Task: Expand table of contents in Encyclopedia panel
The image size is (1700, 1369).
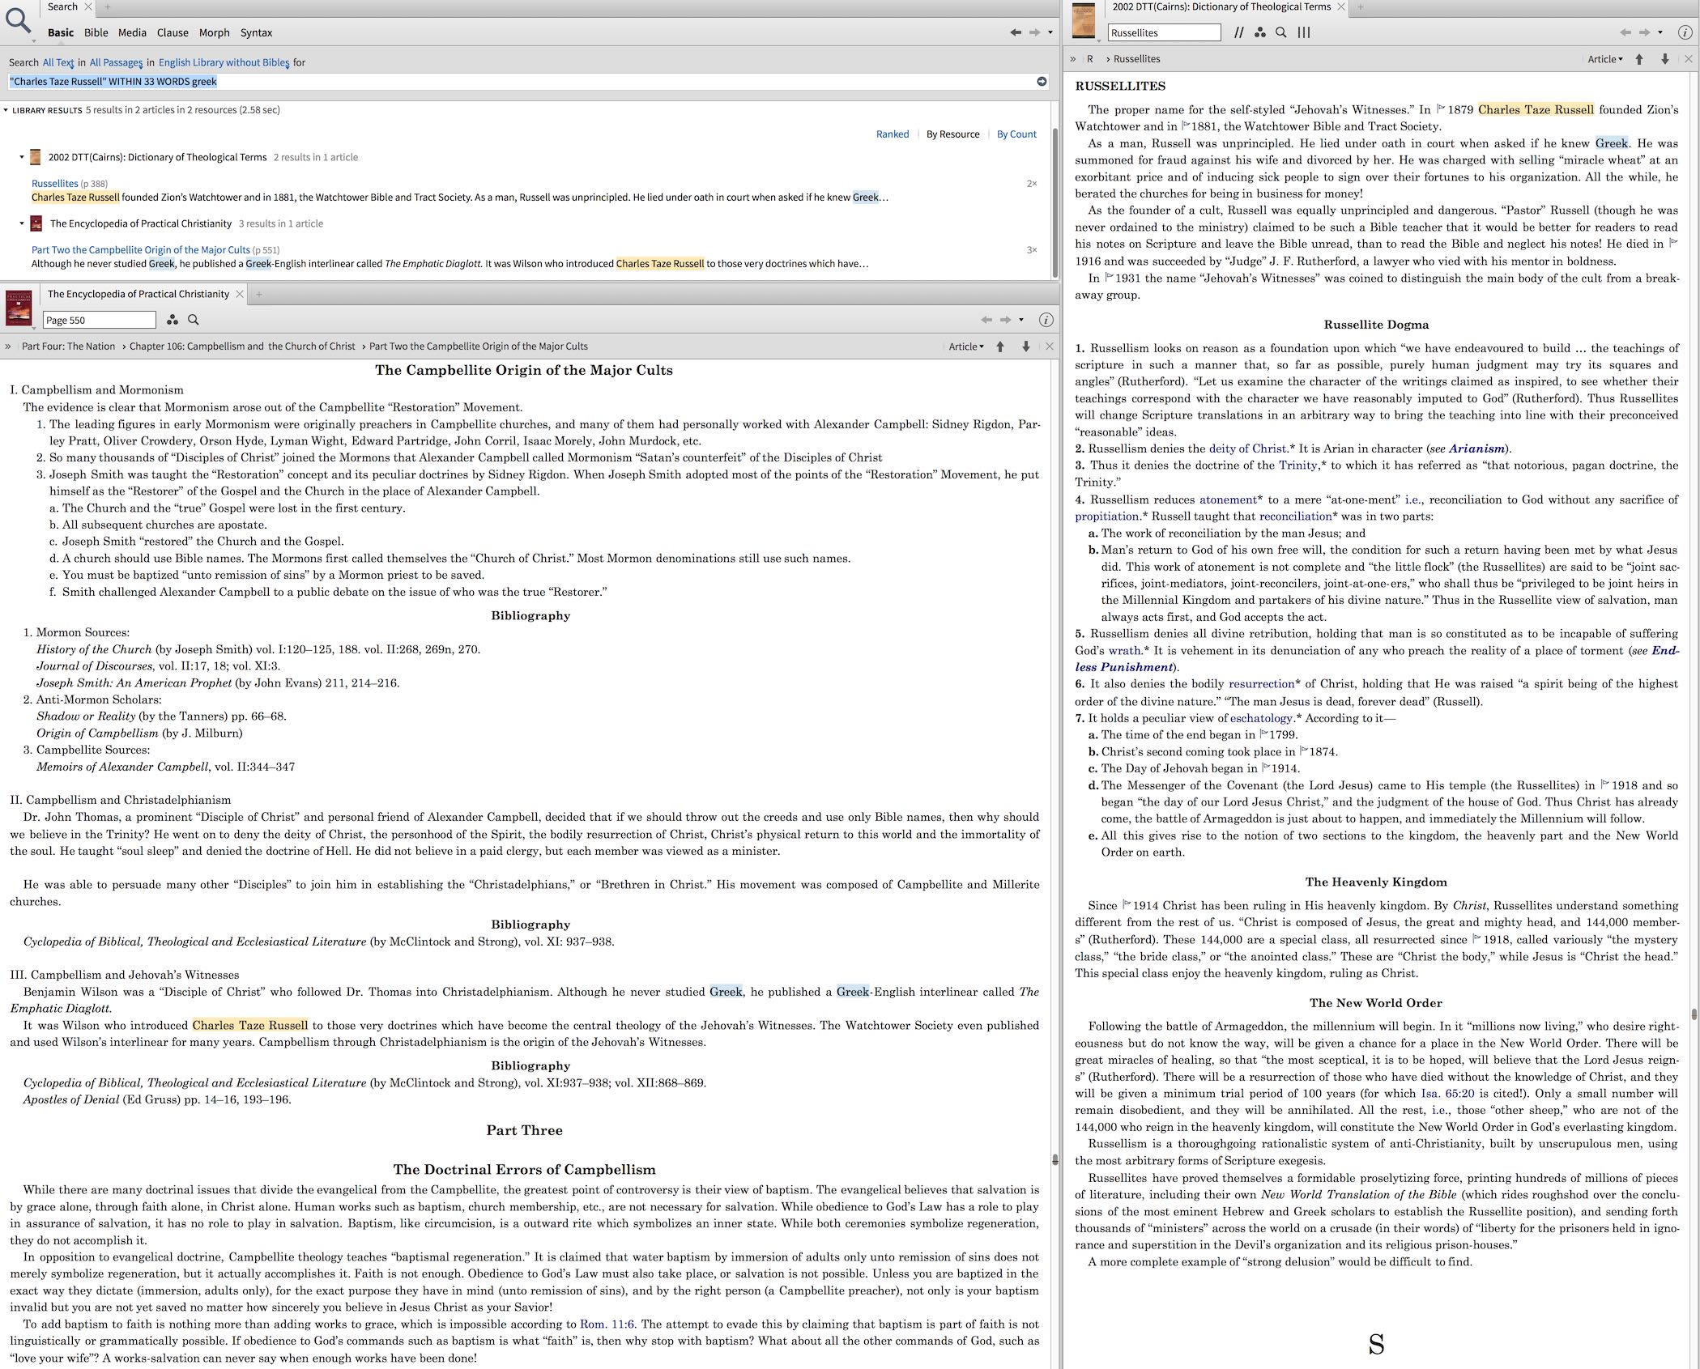Action: point(8,347)
